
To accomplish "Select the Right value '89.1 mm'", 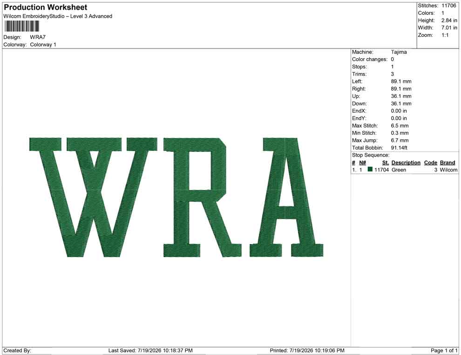I will (401, 89).
